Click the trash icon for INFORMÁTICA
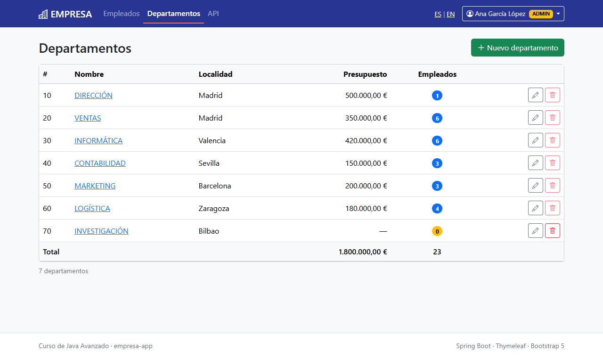The height and width of the screenshot is (358, 603). (553, 140)
